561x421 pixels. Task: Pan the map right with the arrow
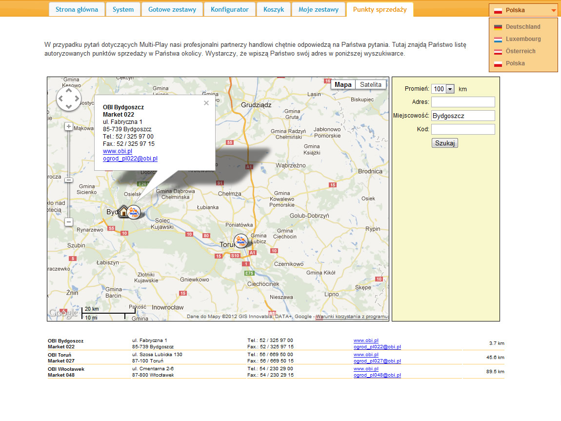click(x=77, y=99)
